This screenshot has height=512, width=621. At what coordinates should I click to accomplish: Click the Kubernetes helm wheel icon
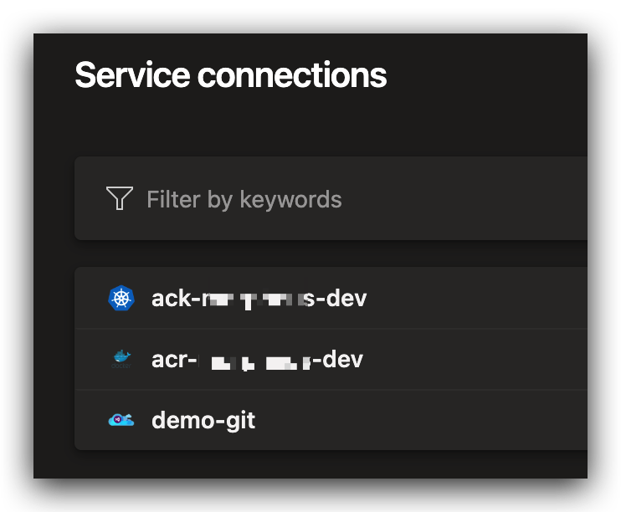[x=121, y=298]
